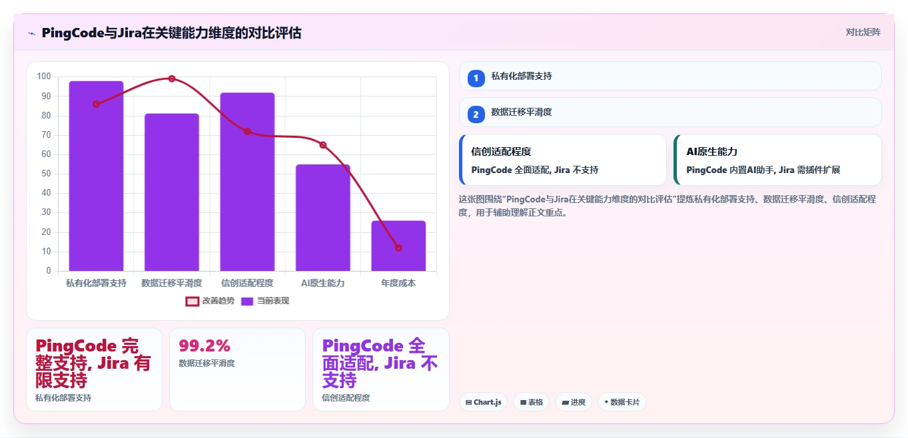Click the number 2 badge for 数据迁移平滑度

click(x=476, y=114)
